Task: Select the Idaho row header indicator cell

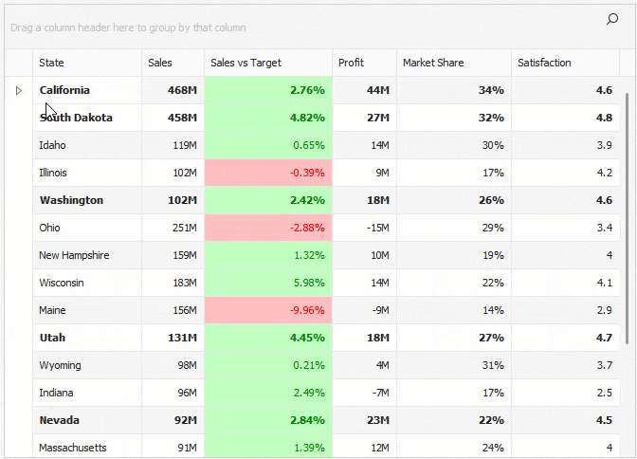Action: pos(18,145)
